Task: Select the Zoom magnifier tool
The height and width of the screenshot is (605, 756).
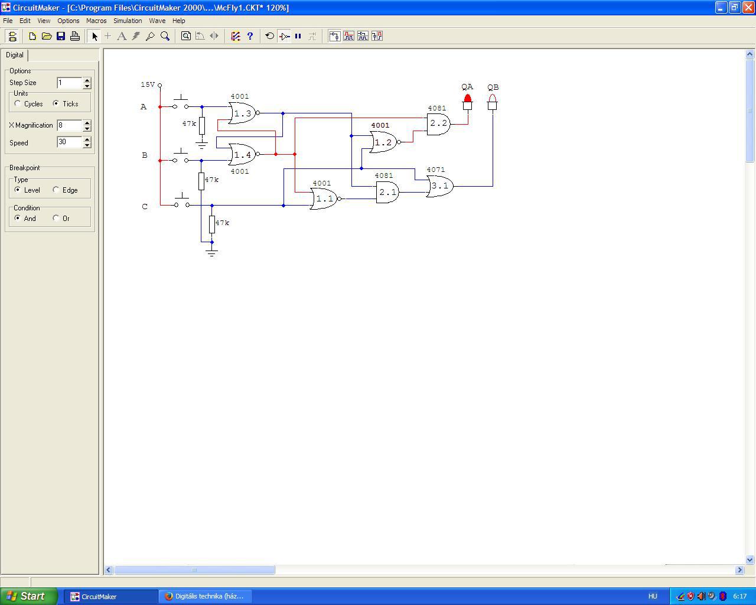Action: click(x=165, y=36)
